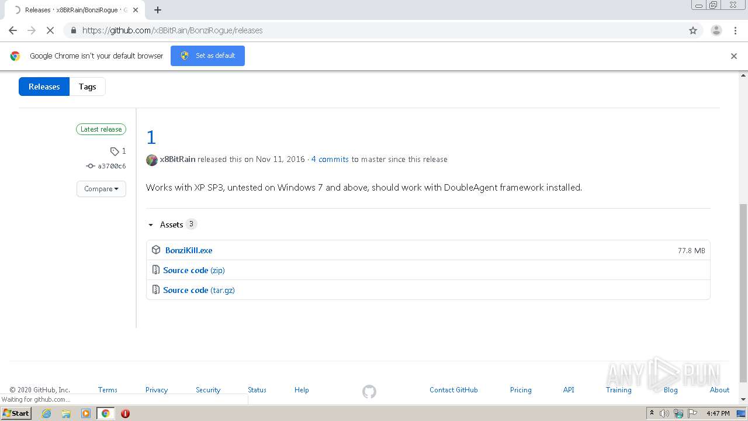Open the volume speaker tray icon
This screenshot has height=421, width=748.
click(664, 413)
